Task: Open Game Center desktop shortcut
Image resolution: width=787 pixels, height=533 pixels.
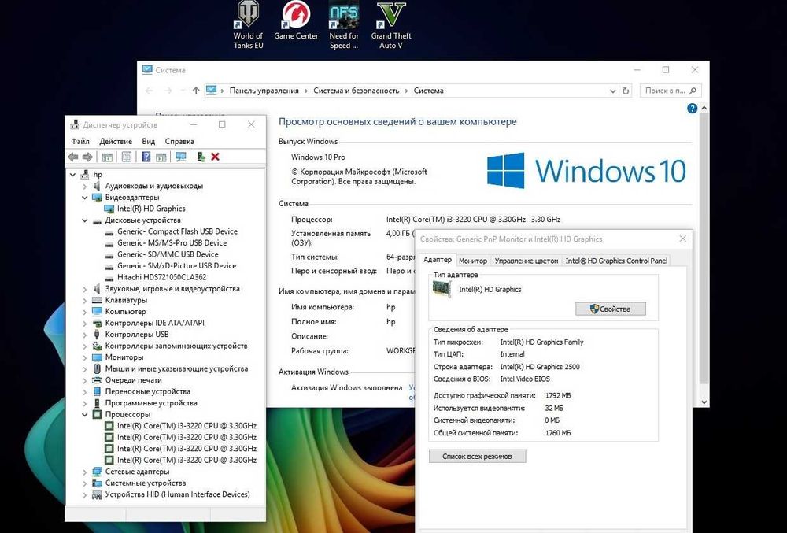Action: 296,21
